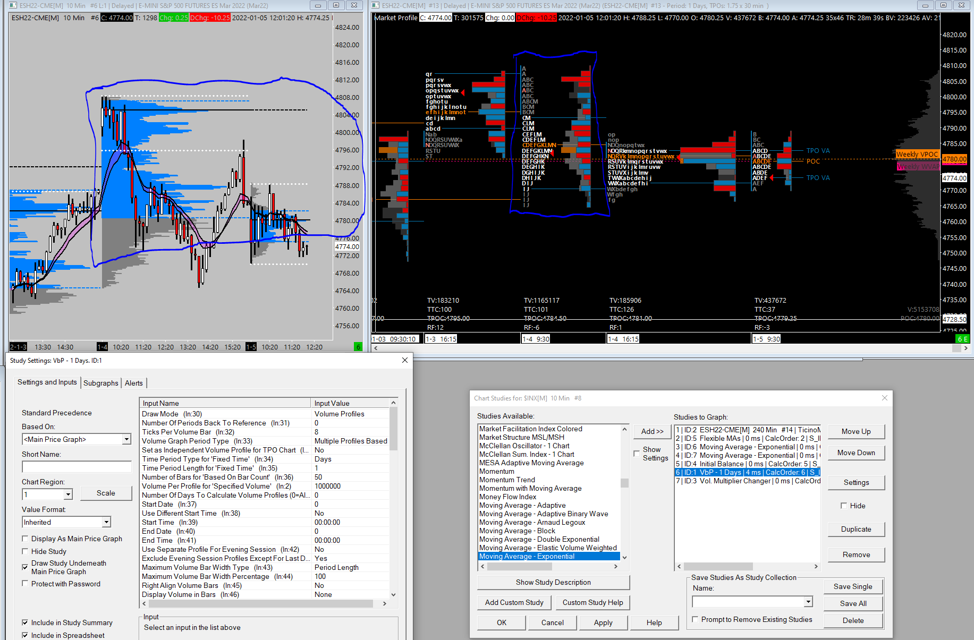Viewport: 974px width, 640px height.
Task: Uncheck Draw Study Underneath Main Price Graph
Action: 25,567
